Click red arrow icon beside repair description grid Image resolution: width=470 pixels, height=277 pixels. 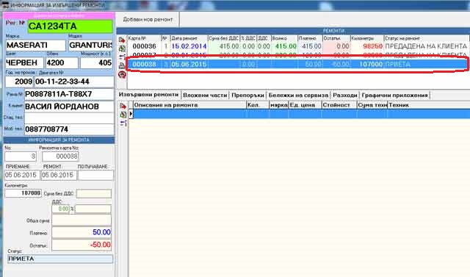tap(123, 106)
